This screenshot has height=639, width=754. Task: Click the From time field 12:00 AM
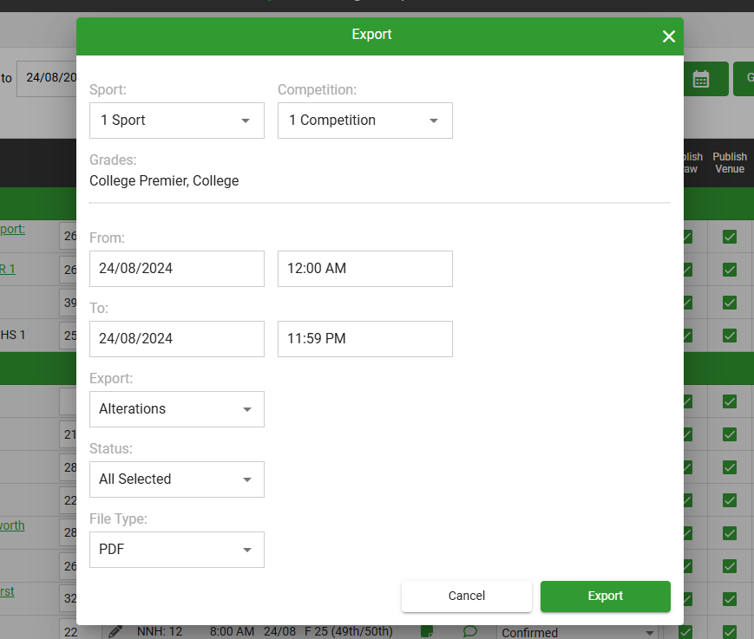tap(365, 269)
